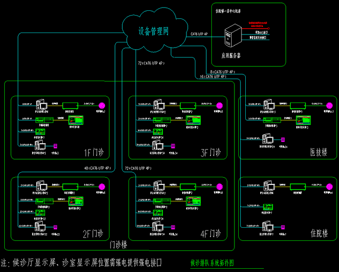
Task: Select the waiting hall display screen in 3F门诊
Action: point(194,120)
